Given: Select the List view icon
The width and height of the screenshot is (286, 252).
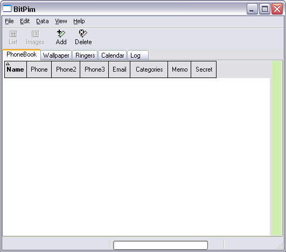Looking at the screenshot, I should click(x=13, y=34).
